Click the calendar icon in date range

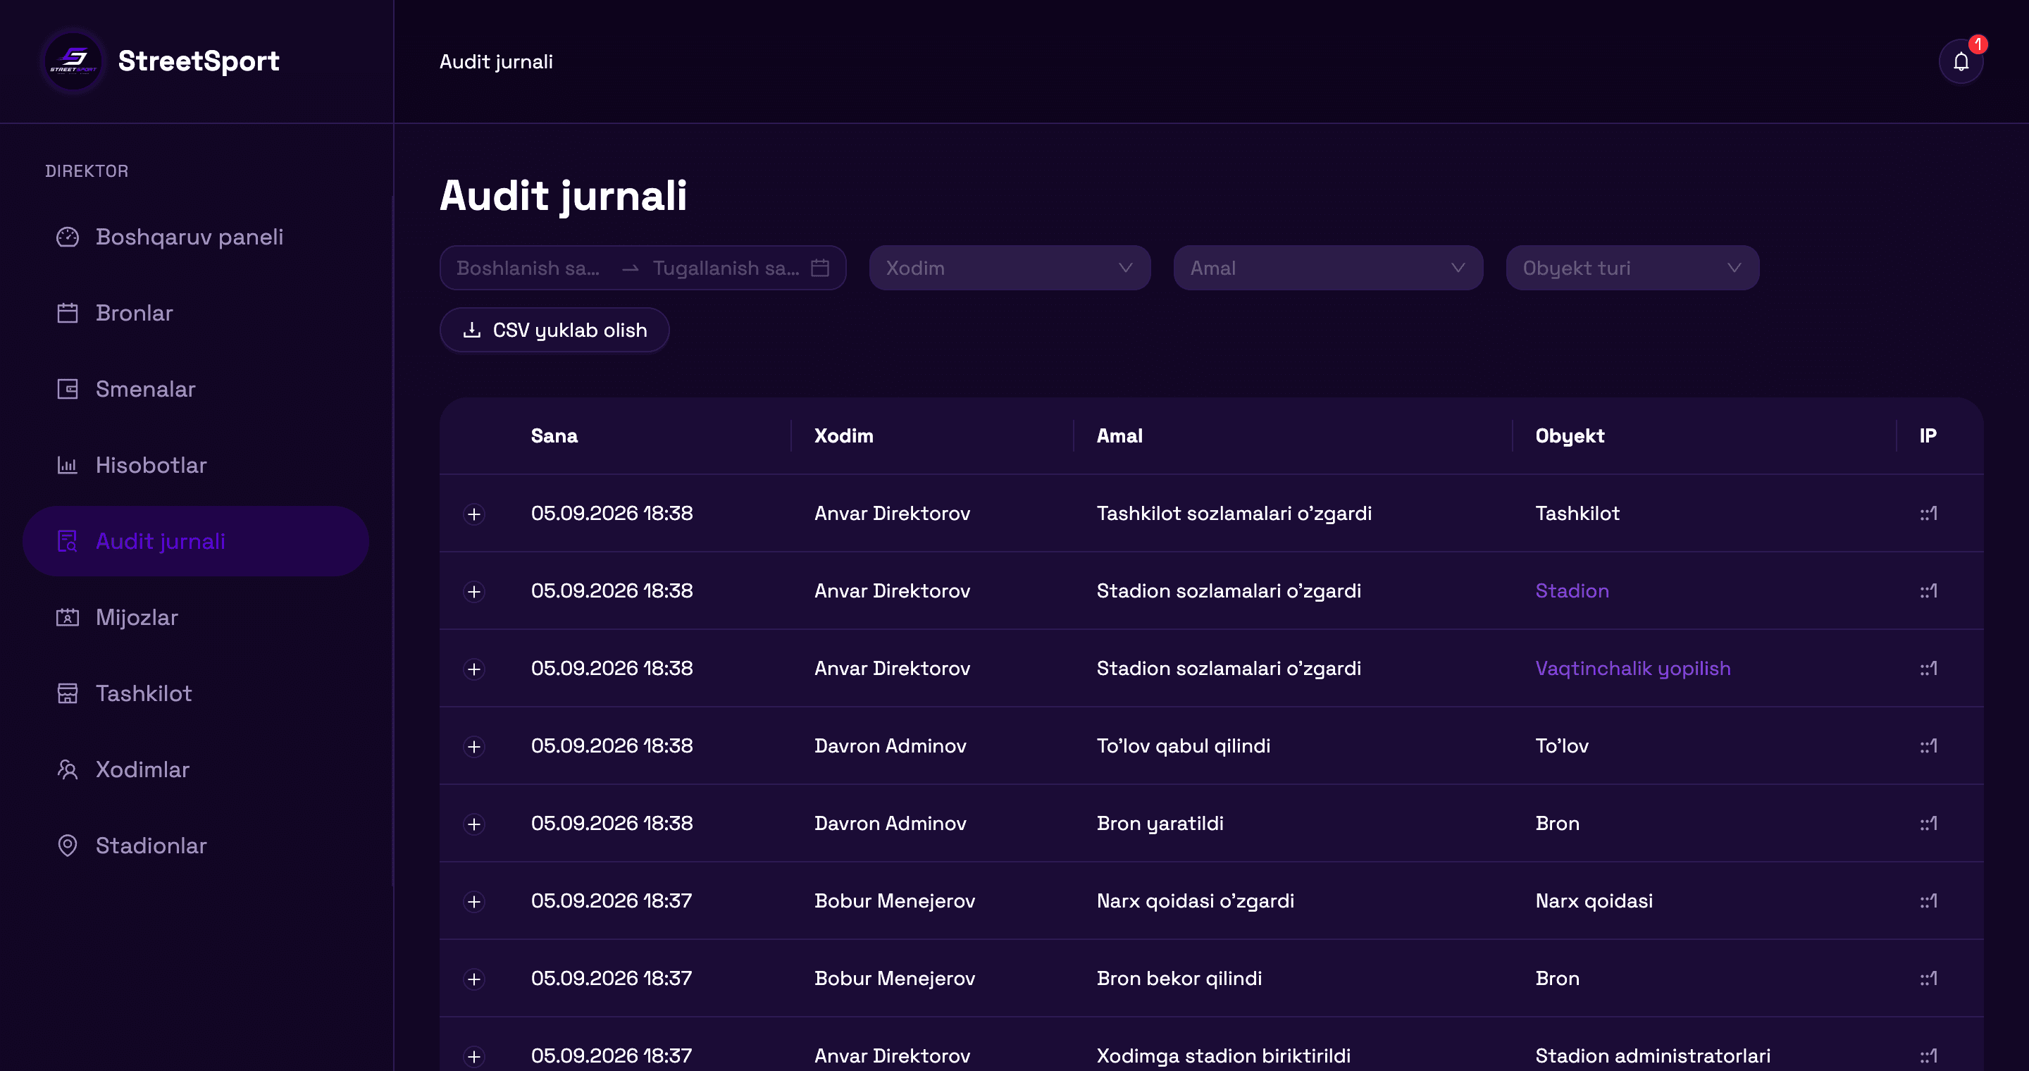[820, 268]
